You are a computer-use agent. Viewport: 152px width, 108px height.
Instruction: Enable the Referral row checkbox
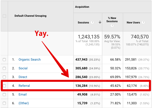coord(4,86)
